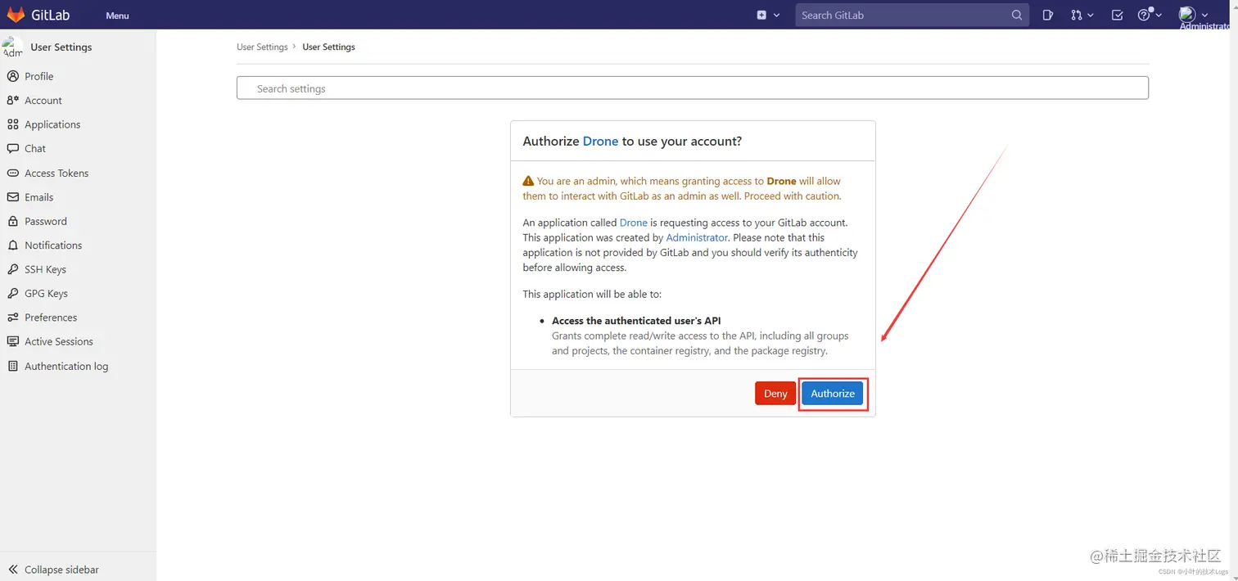
Task: Click the Search settings input
Action: tap(692, 88)
